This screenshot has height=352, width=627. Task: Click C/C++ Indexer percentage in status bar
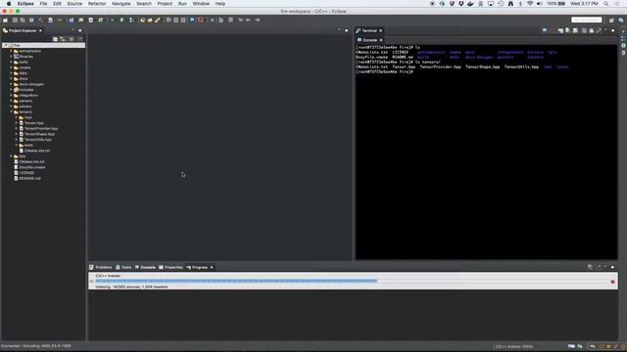513,346
